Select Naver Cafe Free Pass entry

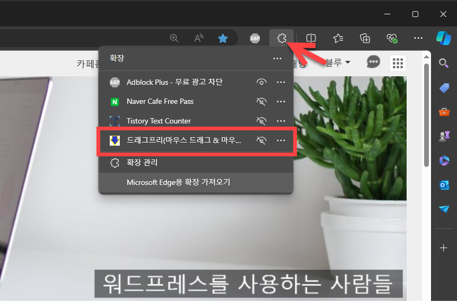[196, 101]
